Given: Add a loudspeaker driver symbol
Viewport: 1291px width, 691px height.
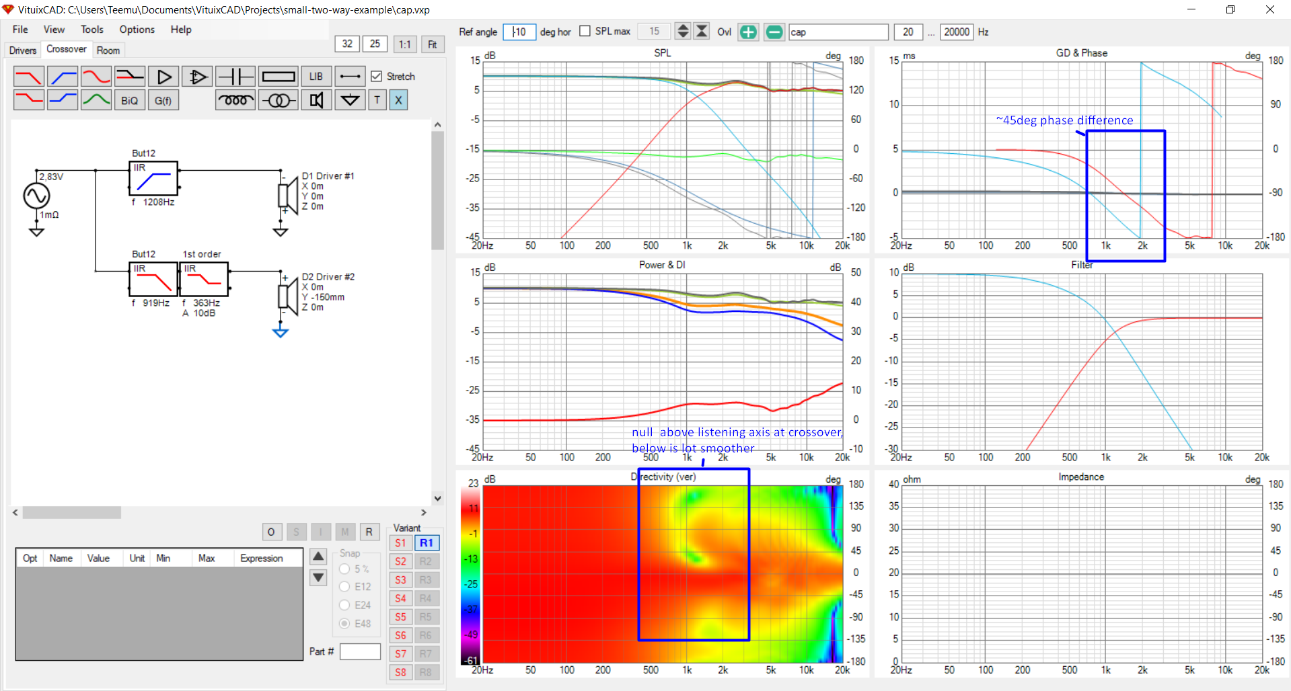Looking at the screenshot, I should [x=316, y=100].
